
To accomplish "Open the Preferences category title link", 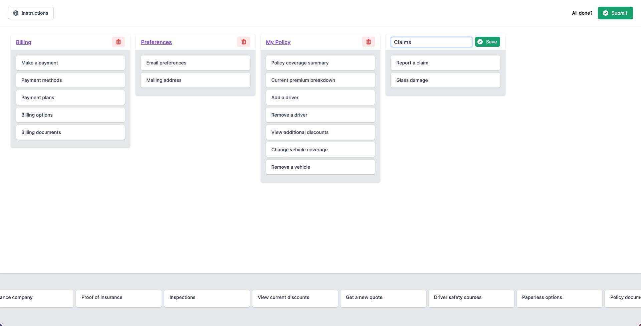I will pos(156,42).
